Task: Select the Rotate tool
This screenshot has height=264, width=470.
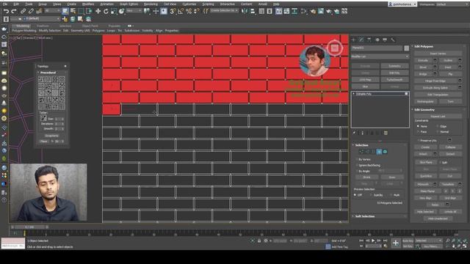Action: point(106,12)
